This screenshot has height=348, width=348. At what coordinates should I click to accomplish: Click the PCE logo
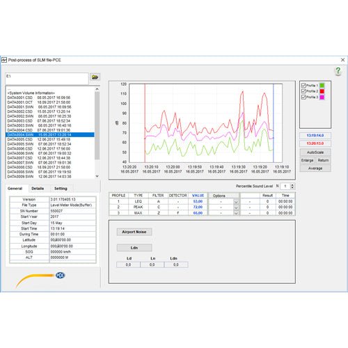pyautogui.click(x=60, y=276)
